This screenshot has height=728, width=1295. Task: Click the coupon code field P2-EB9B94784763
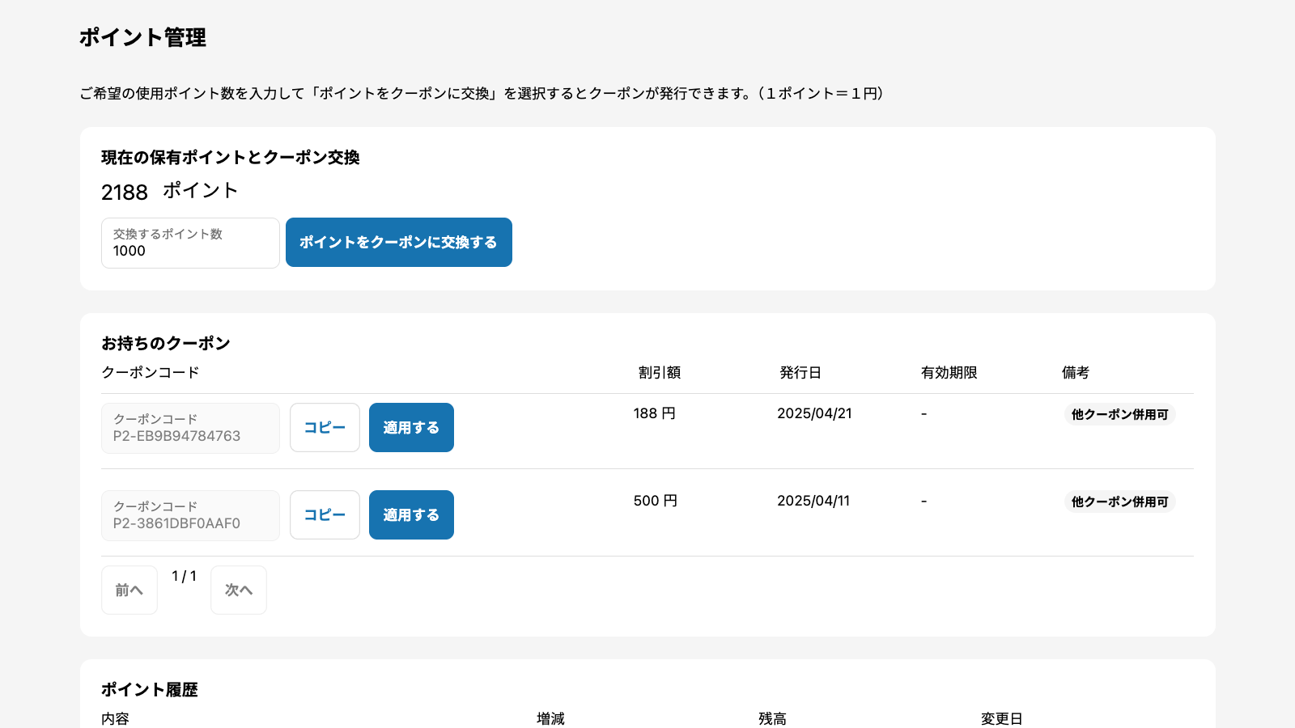point(190,428)
